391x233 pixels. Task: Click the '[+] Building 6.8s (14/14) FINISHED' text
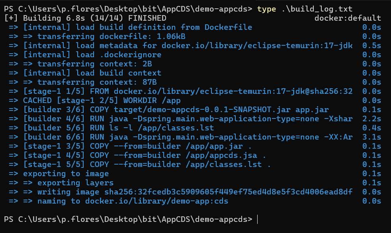point(85,18)
